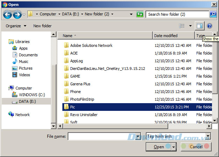Expand the File name history dropdown

(x=138, y=136)
